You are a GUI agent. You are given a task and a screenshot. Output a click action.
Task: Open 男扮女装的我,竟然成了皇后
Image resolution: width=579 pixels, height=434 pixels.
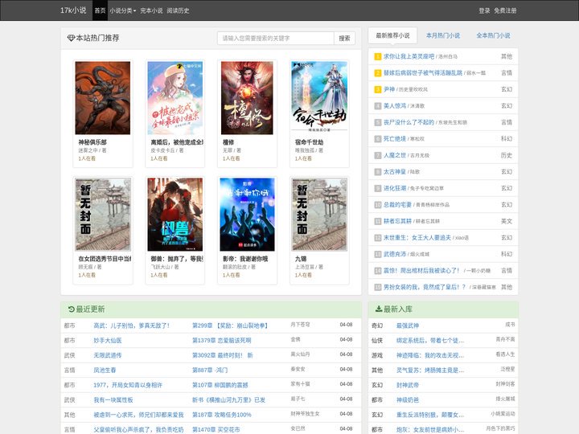coord(425,287)
